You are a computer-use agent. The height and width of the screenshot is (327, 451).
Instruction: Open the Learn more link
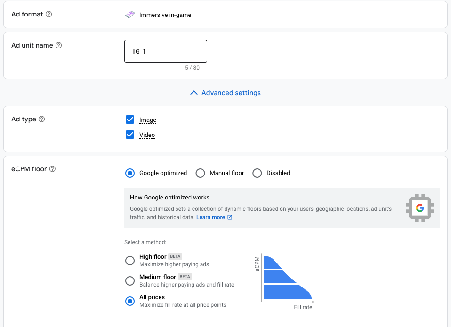(210, 217)
